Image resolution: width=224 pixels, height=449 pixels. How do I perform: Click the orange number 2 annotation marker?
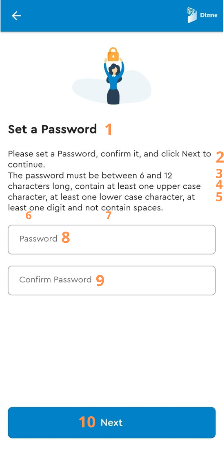(219, 158)
